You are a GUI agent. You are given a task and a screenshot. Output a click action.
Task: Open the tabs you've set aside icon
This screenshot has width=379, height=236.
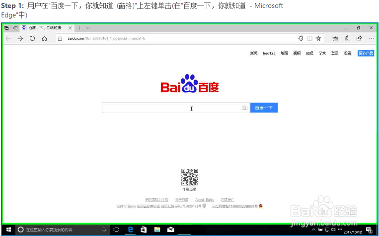[6, 28]
